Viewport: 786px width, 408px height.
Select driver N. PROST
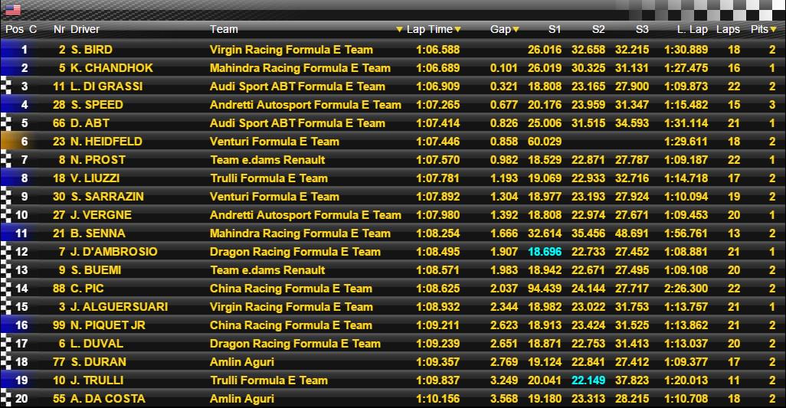tap(98, 160)
